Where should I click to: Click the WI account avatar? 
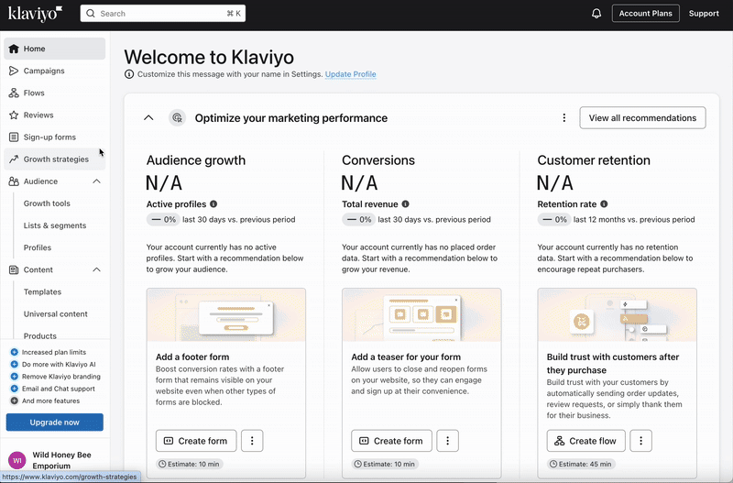click(17, 460)
